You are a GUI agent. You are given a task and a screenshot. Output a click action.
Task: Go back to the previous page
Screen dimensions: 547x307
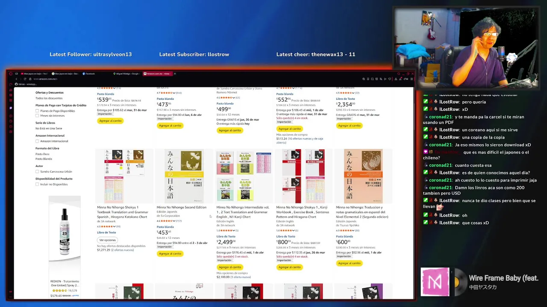tap(16, 79)
